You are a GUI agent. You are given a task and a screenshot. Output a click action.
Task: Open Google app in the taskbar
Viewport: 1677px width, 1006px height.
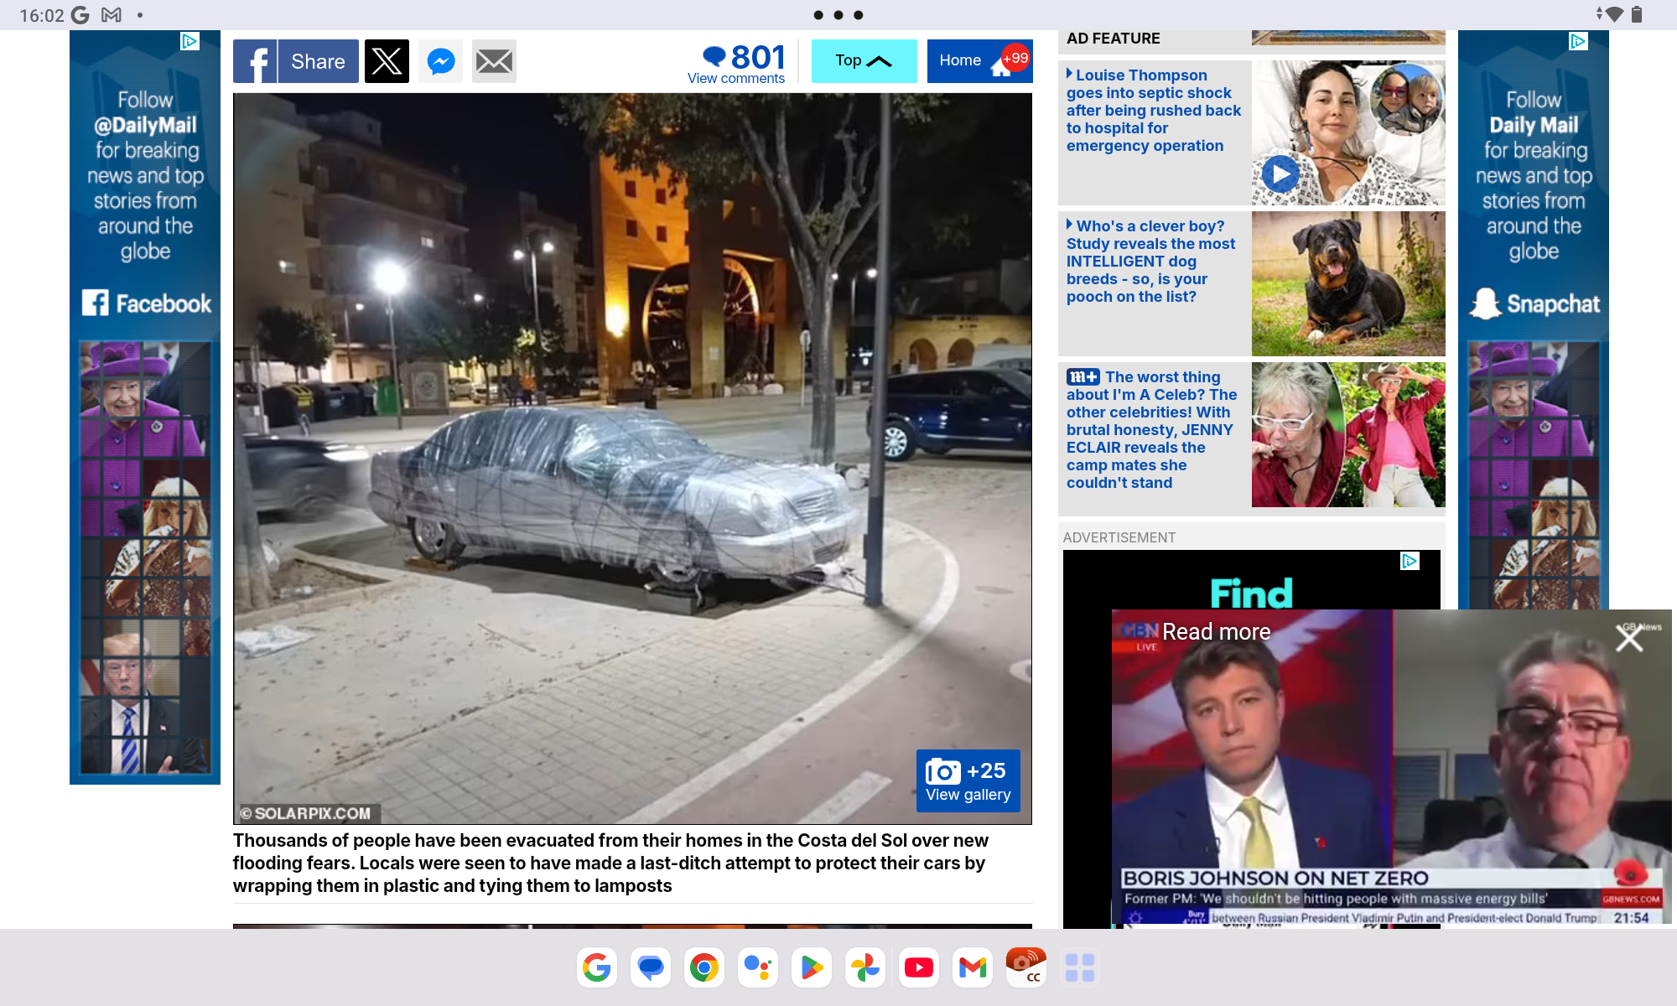click(597, 967)
